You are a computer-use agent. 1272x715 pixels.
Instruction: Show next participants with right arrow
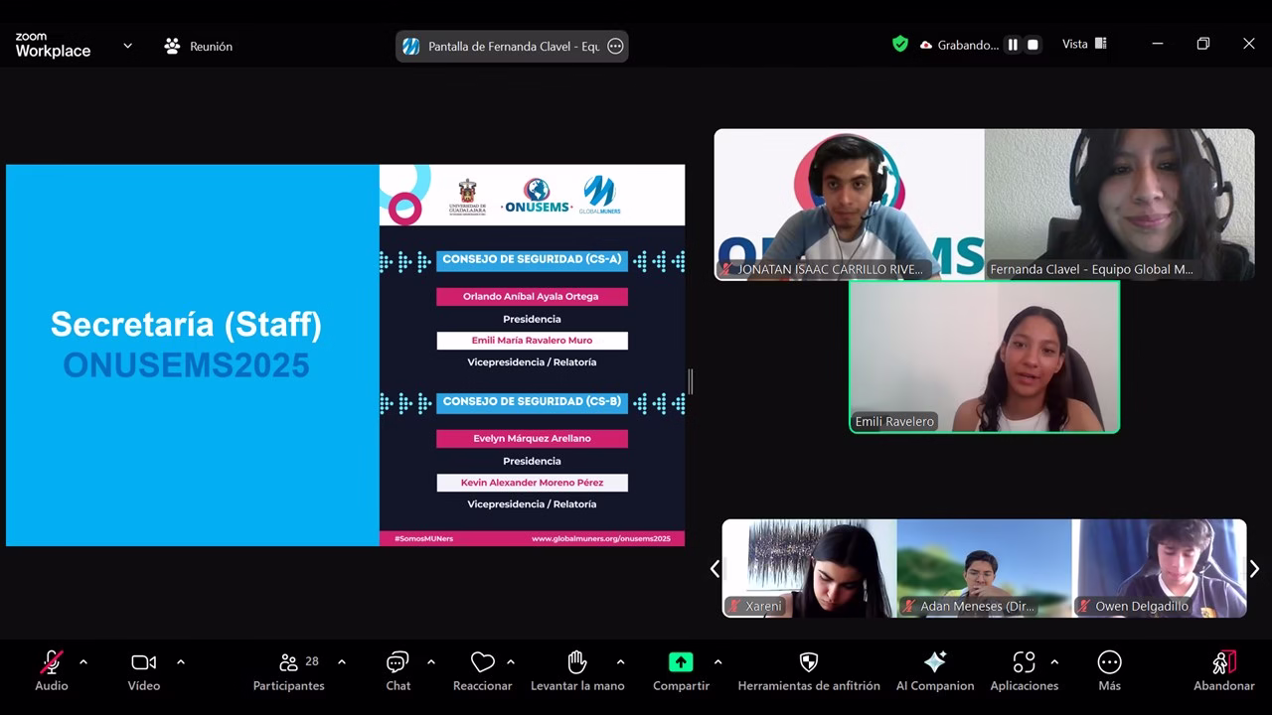[x=1254, y=569]
